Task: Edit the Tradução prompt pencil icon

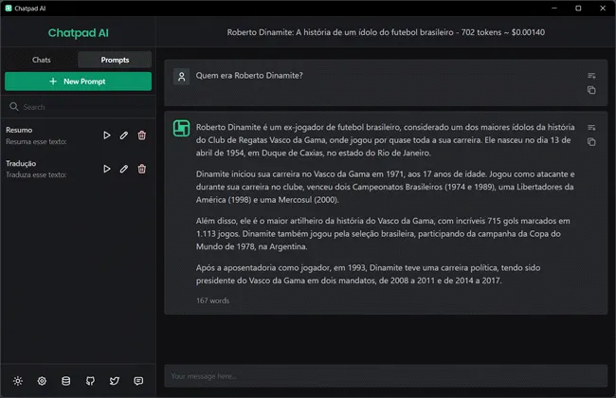Action: [x=124, y=169]
